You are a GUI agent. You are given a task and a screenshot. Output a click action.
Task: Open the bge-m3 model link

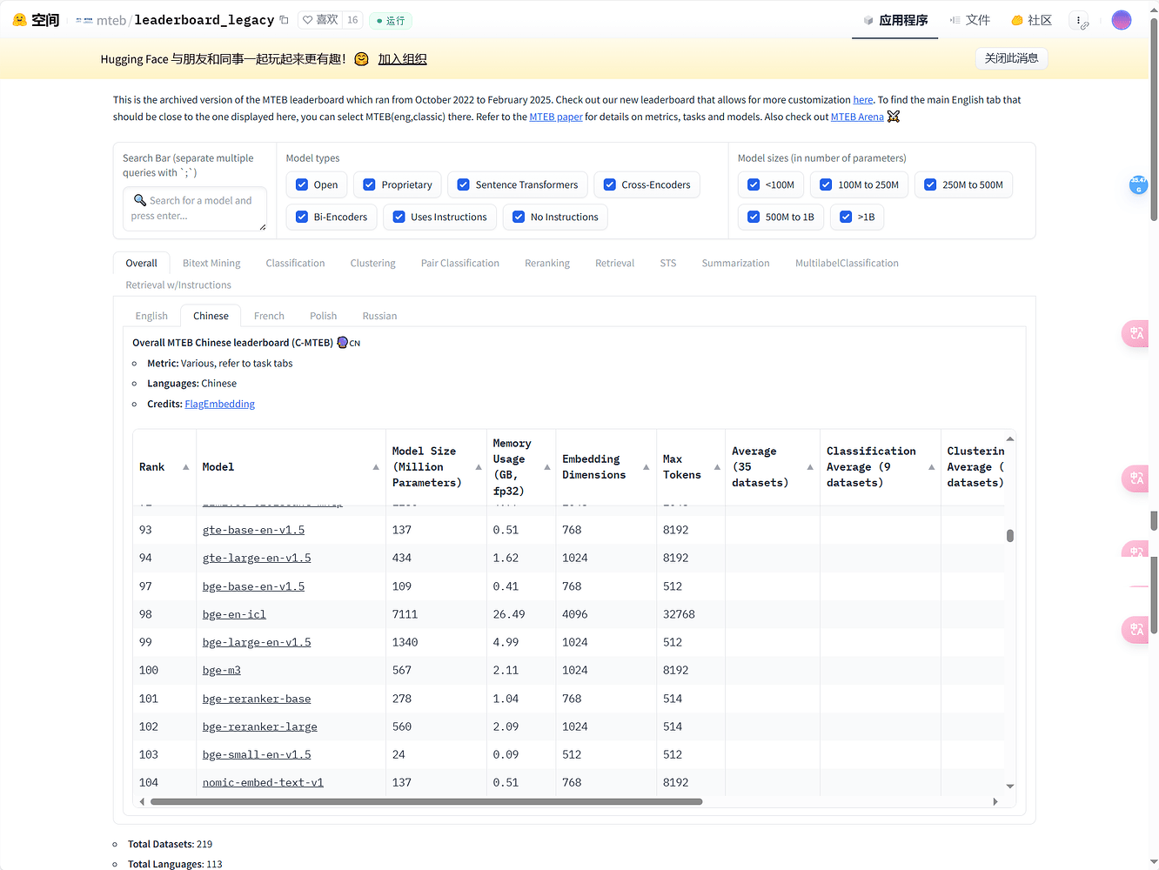[x=222, y=670]
